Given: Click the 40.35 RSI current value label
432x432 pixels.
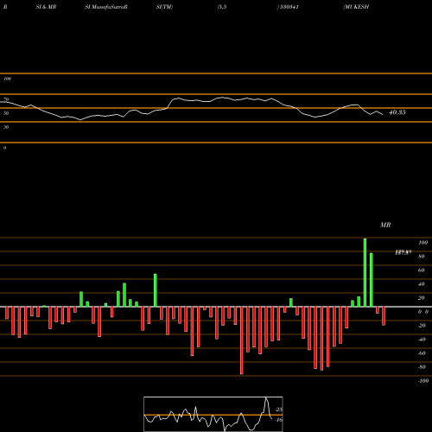Looking at the screenshot, I should pyautogui.click(x=397, y=112).
